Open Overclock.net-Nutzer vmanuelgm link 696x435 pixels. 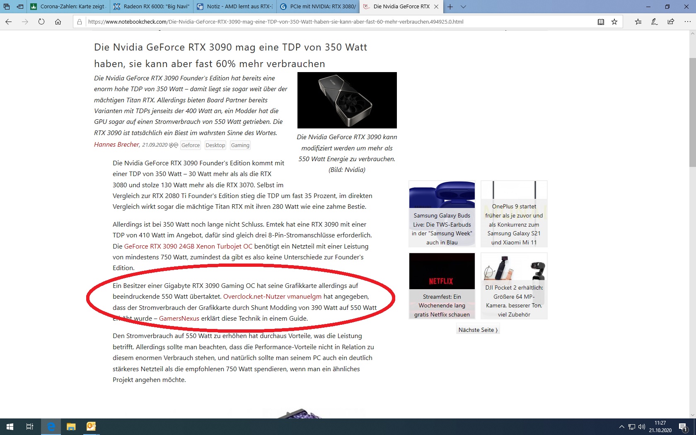click(x=272, y=297)
